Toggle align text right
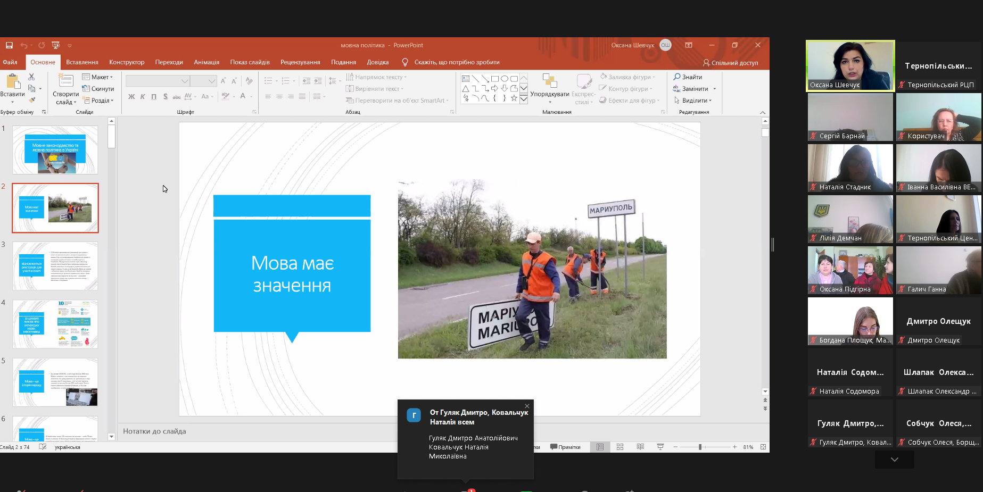 pyautogui.click(x=291, y=96)
